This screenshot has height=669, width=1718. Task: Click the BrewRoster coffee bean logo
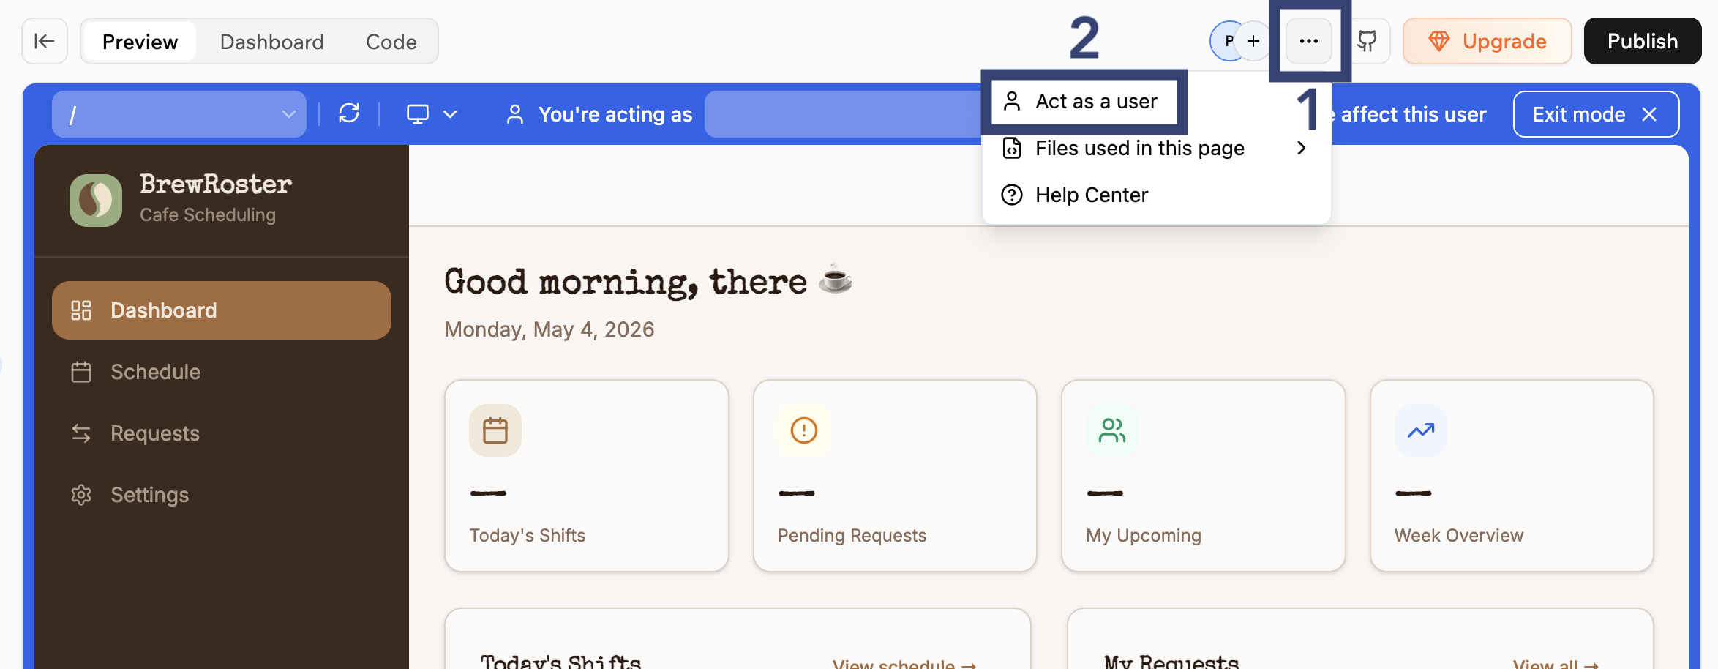click(x=96, y=200)
